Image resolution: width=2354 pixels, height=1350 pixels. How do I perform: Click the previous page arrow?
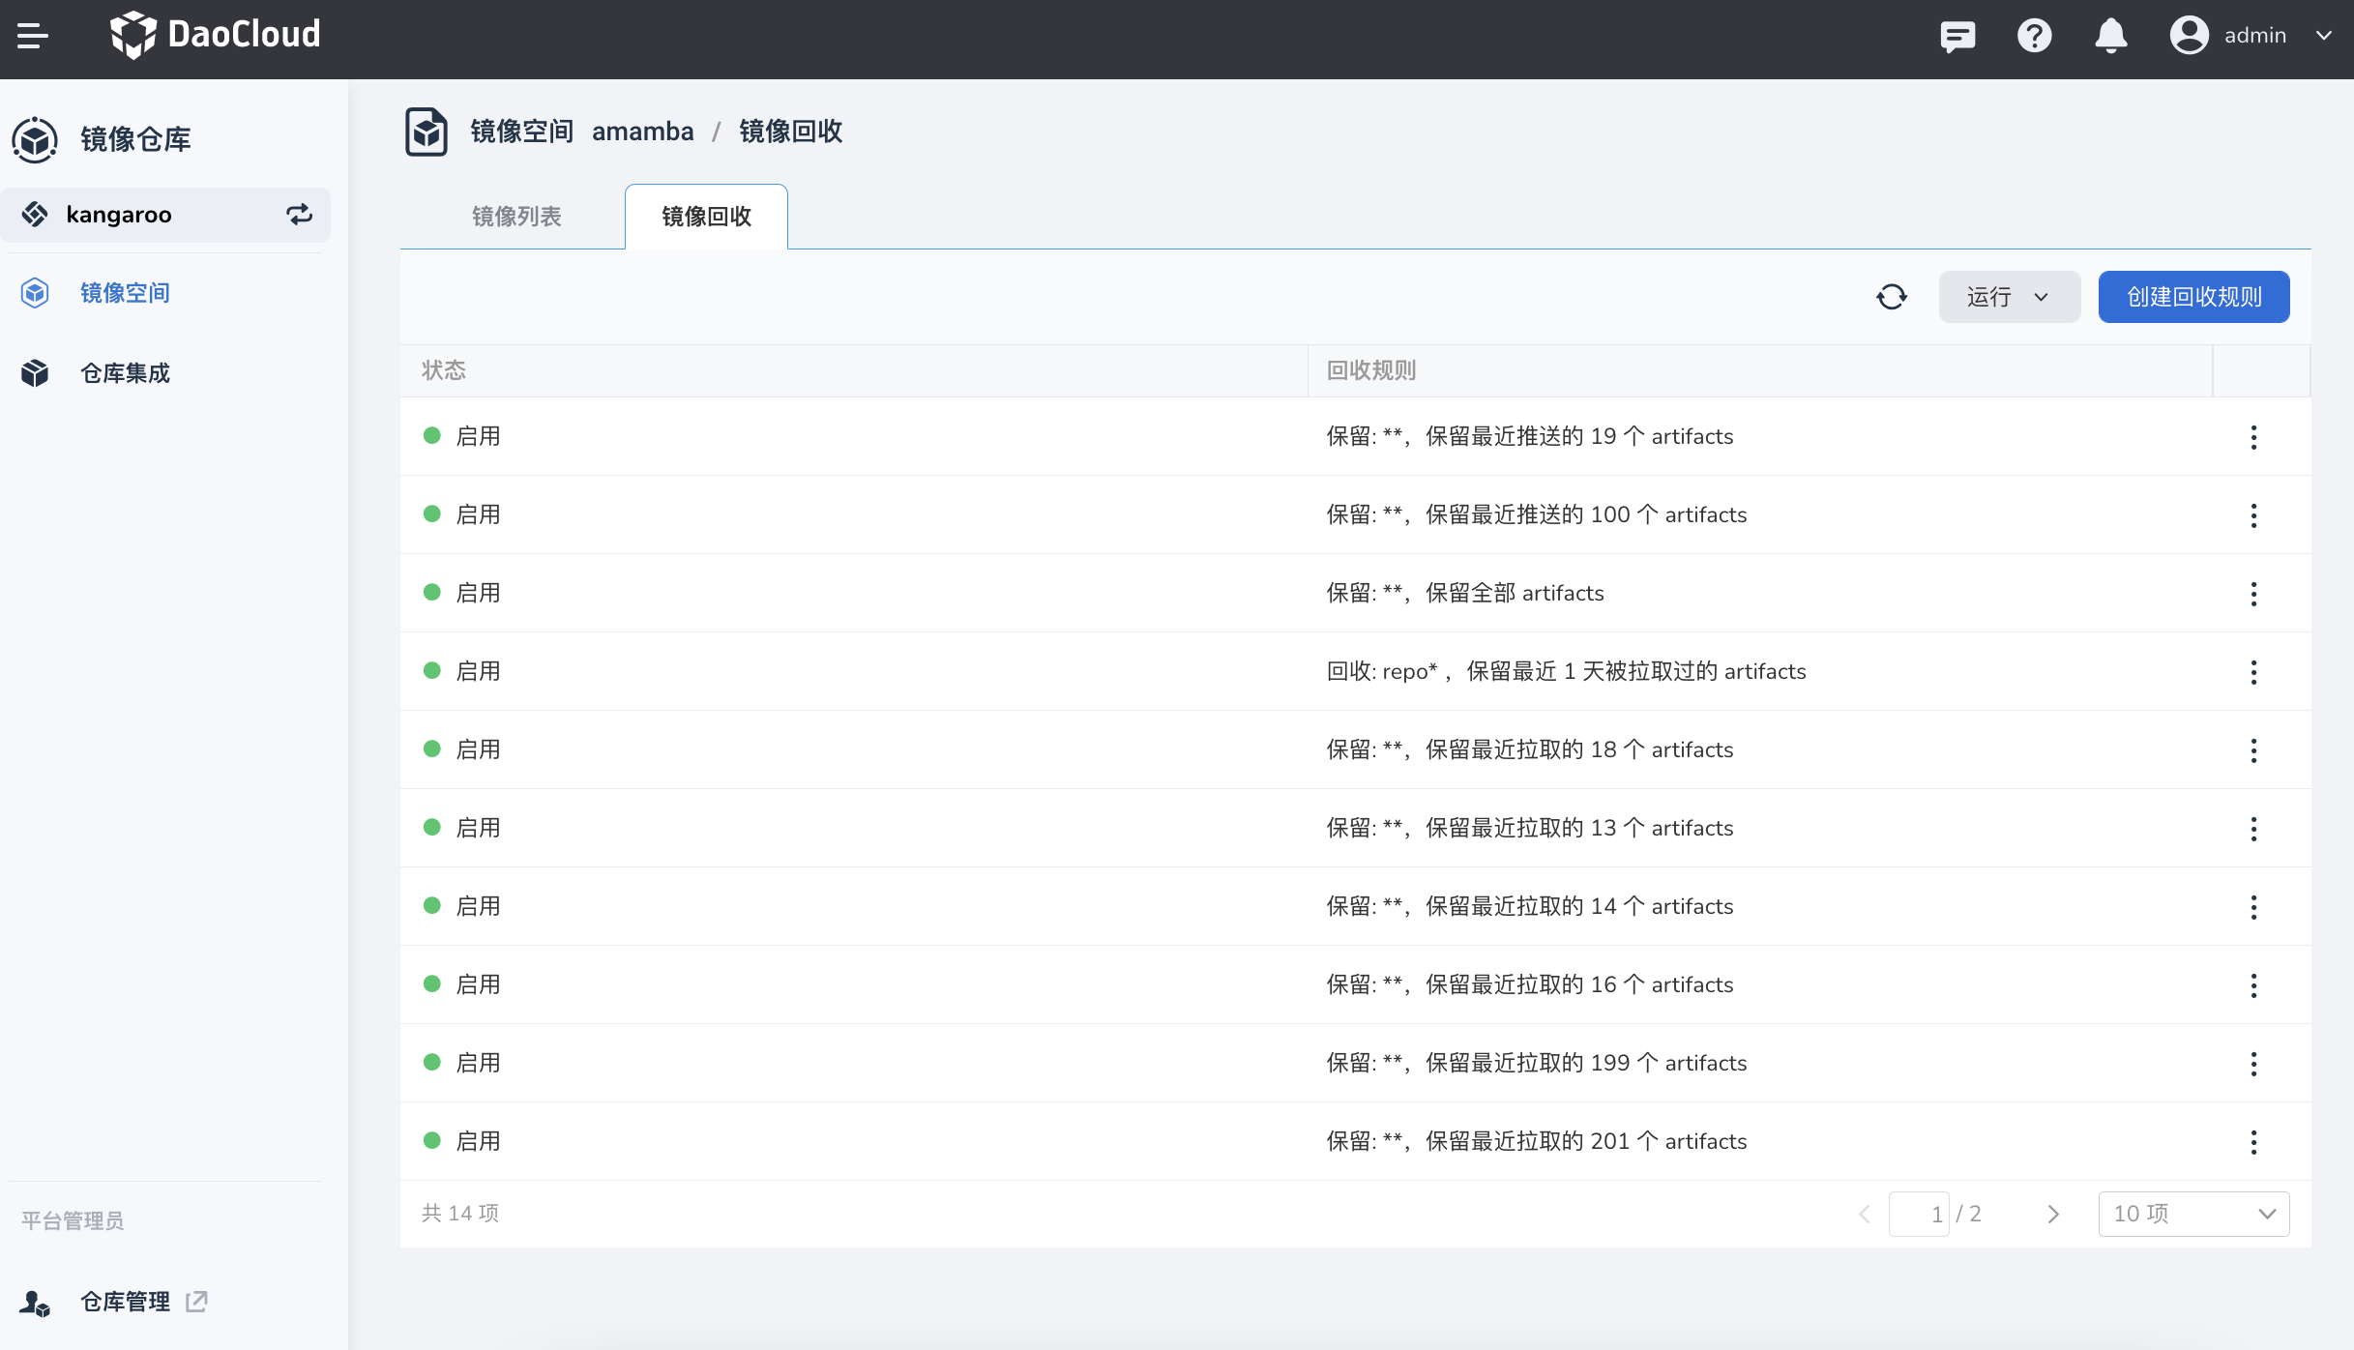tap(1864, 1214)
